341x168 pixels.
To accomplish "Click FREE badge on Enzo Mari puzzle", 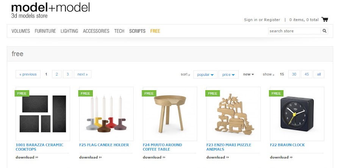I will 213,93.
